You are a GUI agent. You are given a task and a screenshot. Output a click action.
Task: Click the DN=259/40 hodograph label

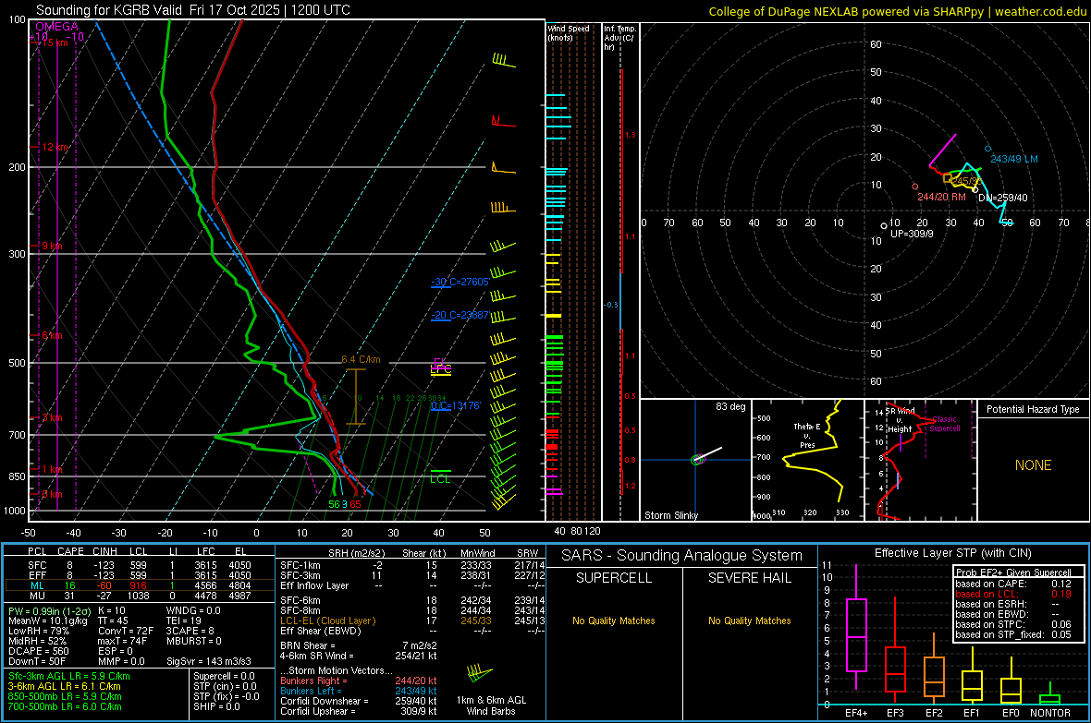pos(1002,198)
